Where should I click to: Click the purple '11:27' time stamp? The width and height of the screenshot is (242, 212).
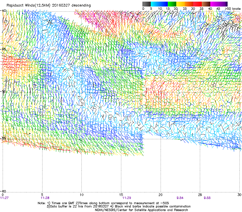point(4,198)
